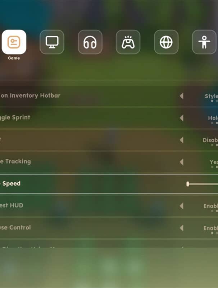Viewport: 218px width, 288px height.
Task: Click the Style value for Inventory Hotbar
Action: [x=212, y=96]
